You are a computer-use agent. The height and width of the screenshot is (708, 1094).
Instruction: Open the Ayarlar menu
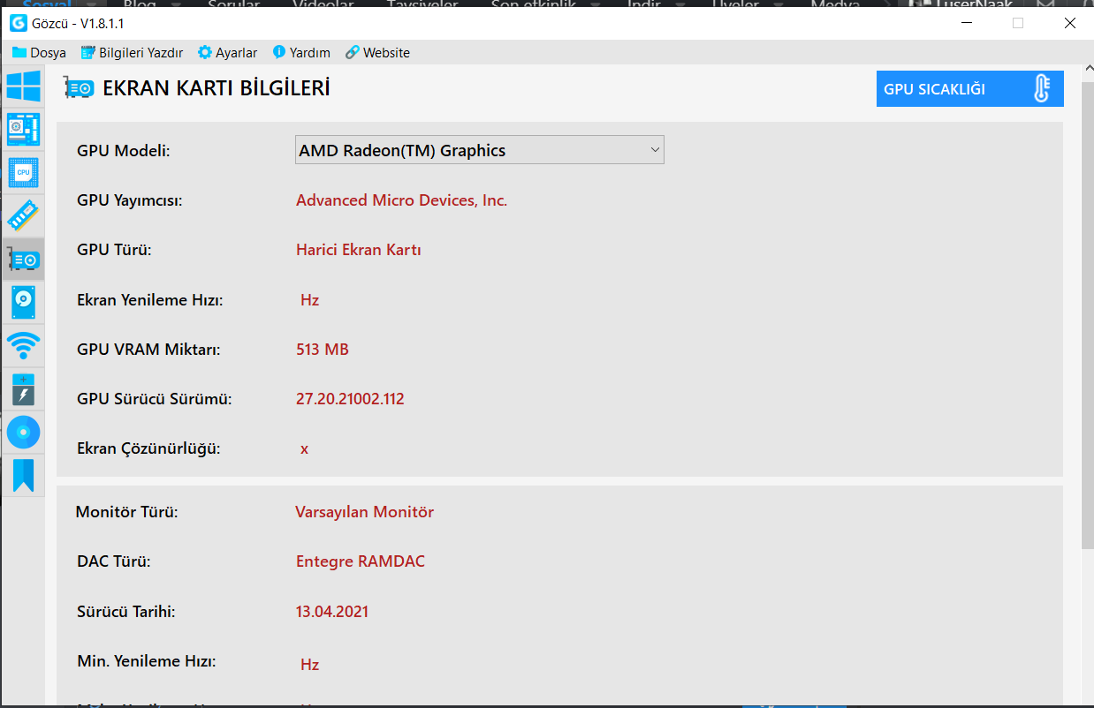coord(228,53)
